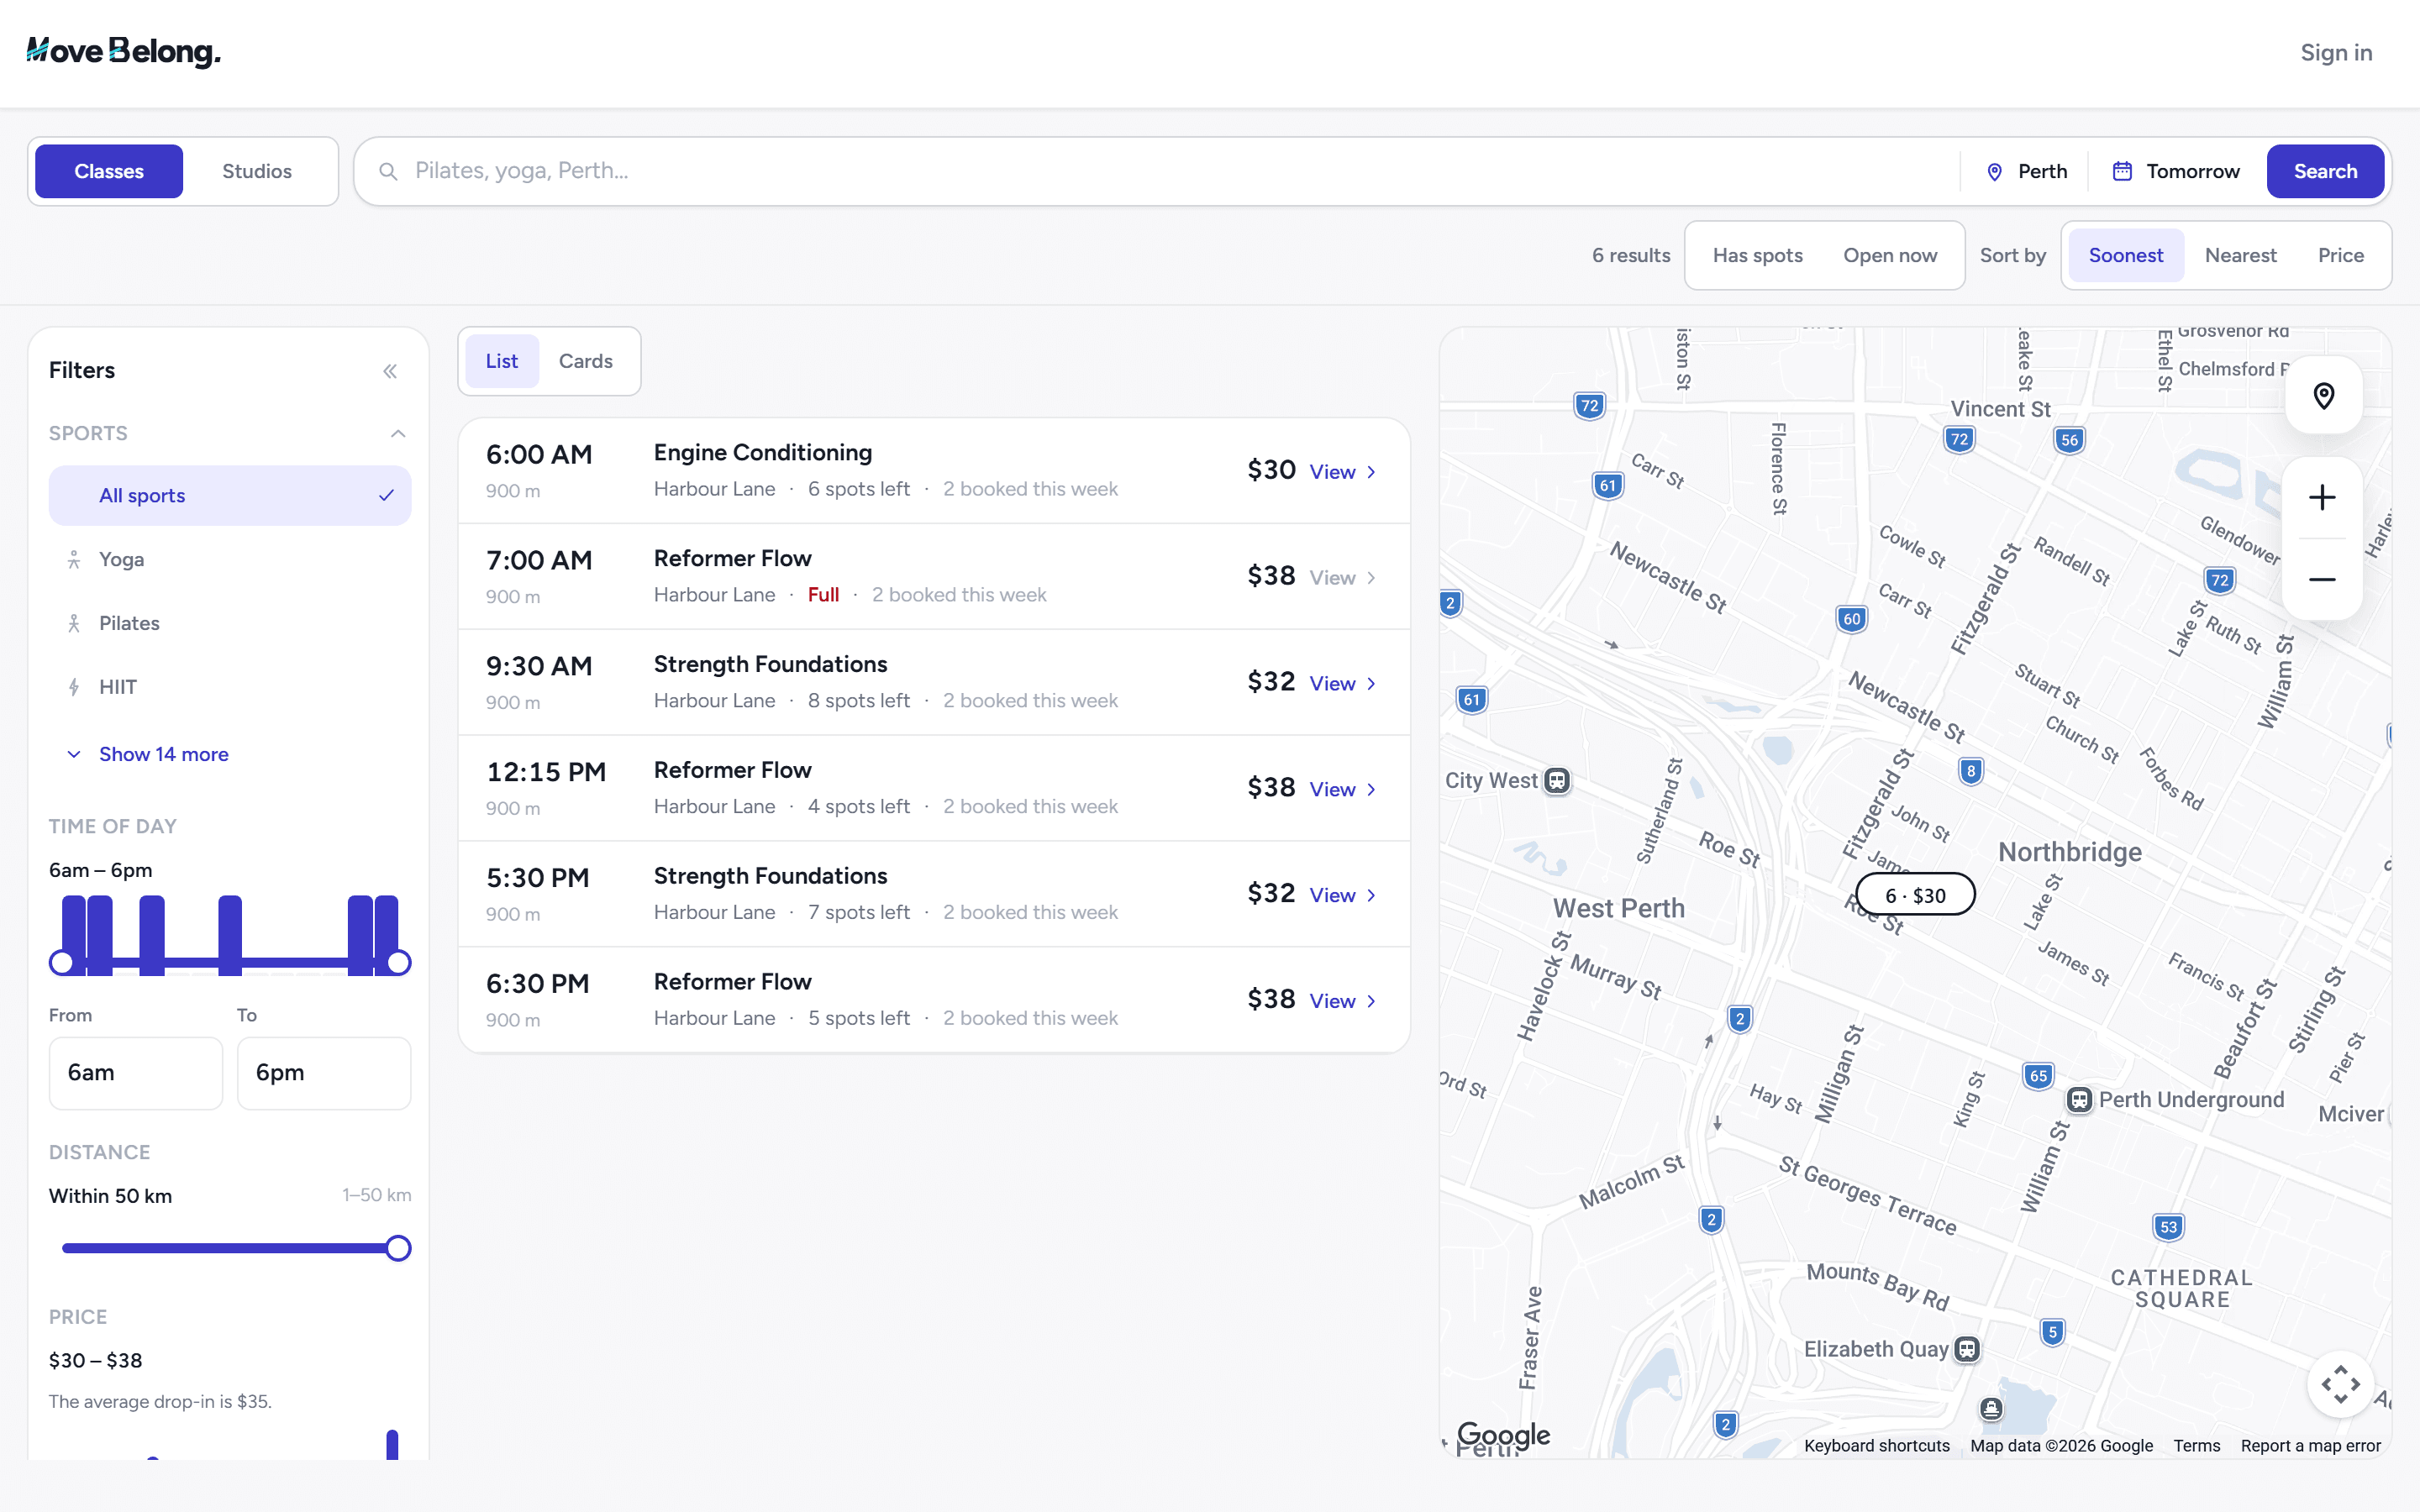
Task: Switch to the Classes tab
Action: 109,171
